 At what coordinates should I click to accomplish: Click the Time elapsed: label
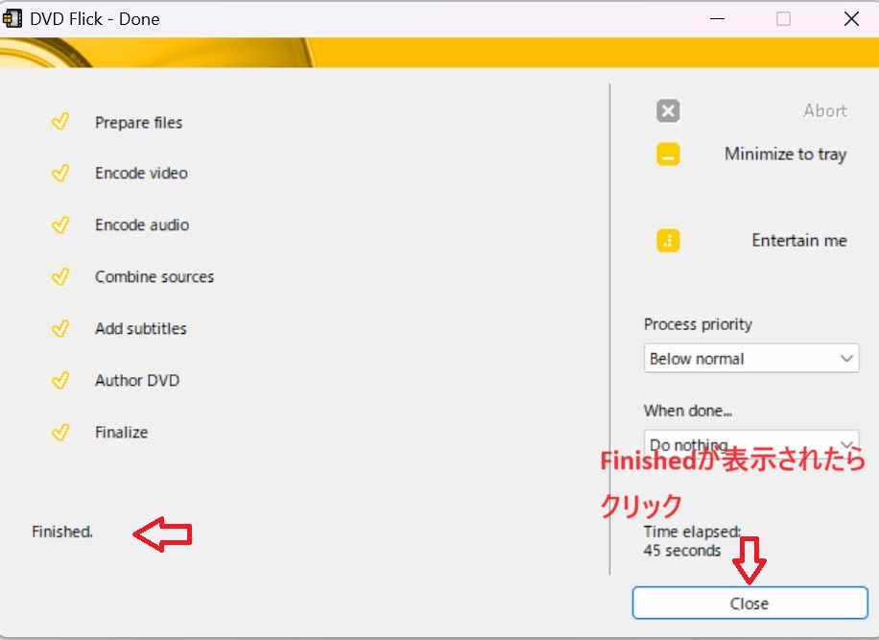692,532
